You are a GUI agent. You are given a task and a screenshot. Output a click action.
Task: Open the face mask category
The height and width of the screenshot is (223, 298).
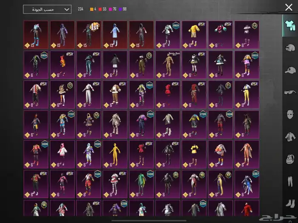[290, 115]
